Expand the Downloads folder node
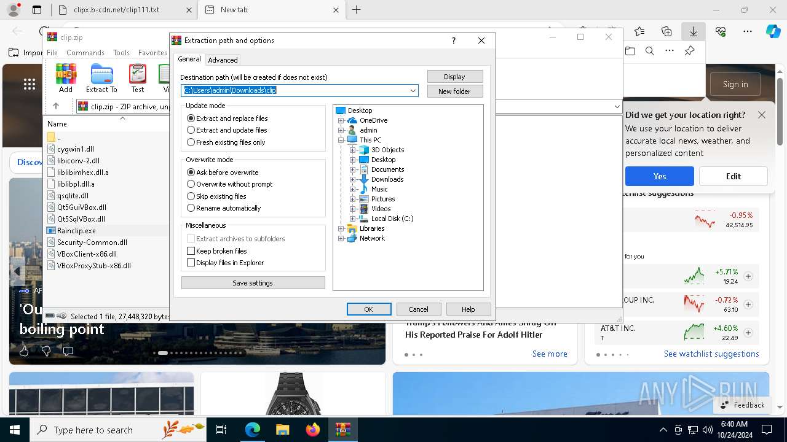 [x=353, y=179]
